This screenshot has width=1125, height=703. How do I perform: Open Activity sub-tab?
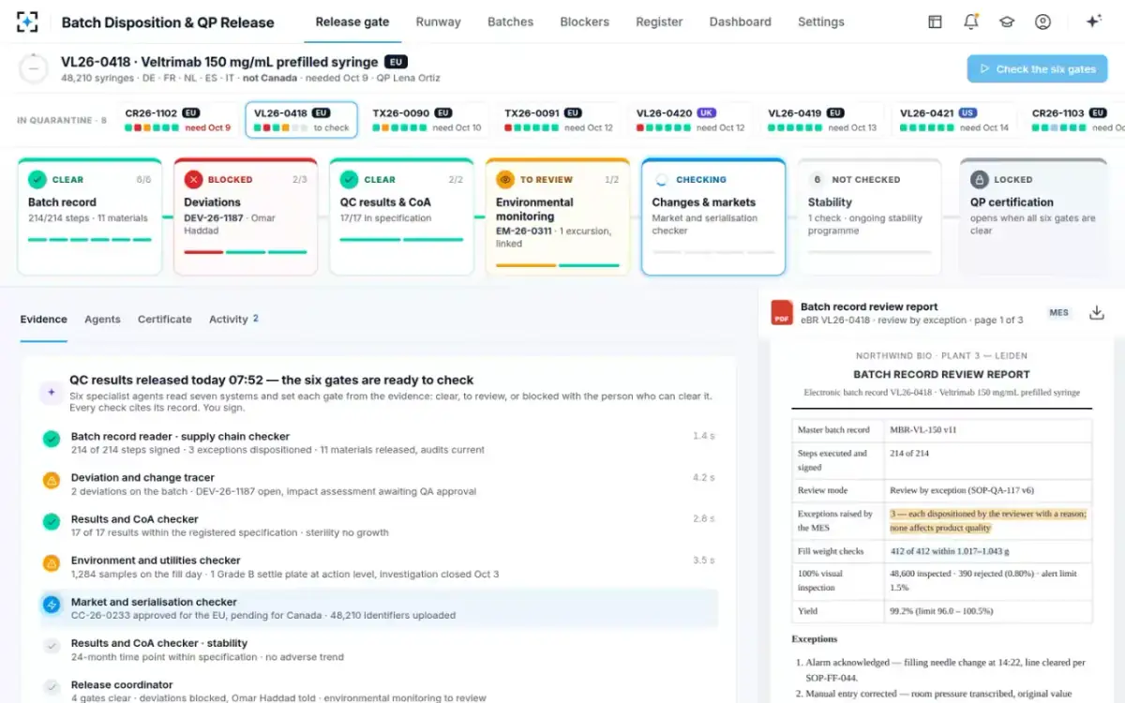233,319
